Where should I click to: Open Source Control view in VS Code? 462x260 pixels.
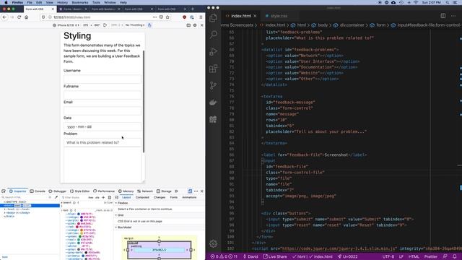pos(213,85)
